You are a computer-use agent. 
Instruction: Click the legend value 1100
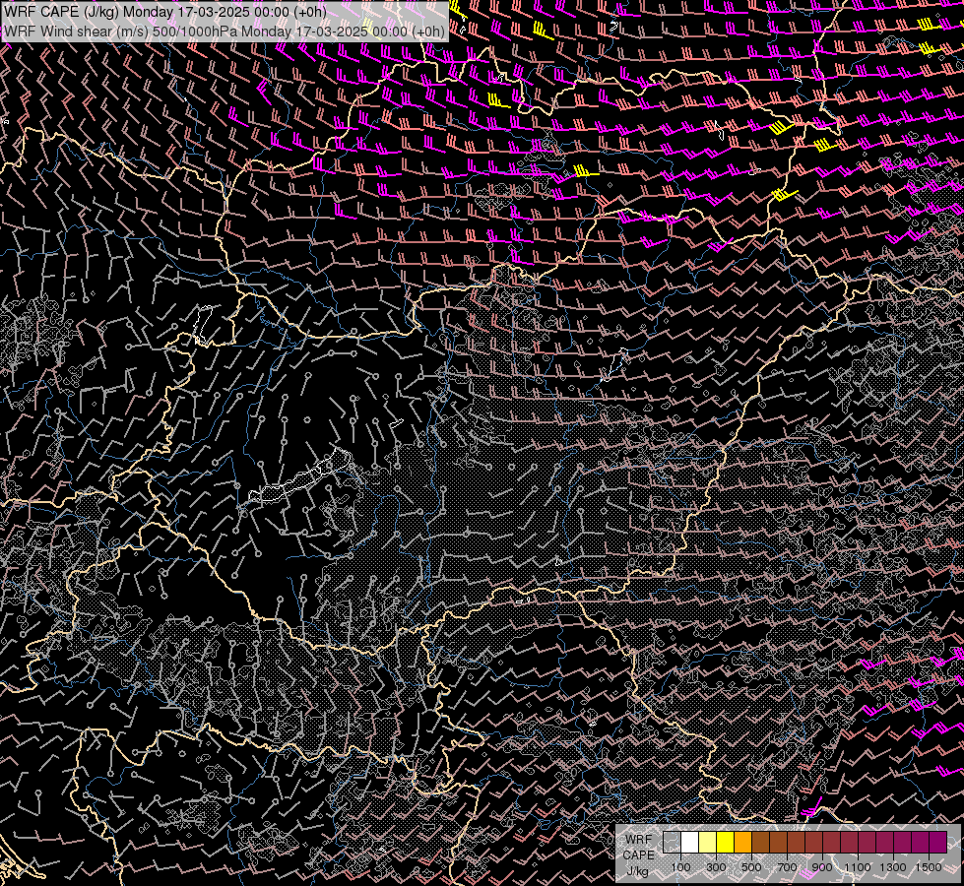tap(857, 867)
